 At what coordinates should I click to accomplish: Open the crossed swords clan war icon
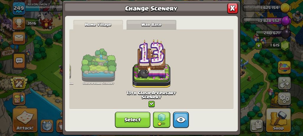pyautogui.click(x=19, y=83)
